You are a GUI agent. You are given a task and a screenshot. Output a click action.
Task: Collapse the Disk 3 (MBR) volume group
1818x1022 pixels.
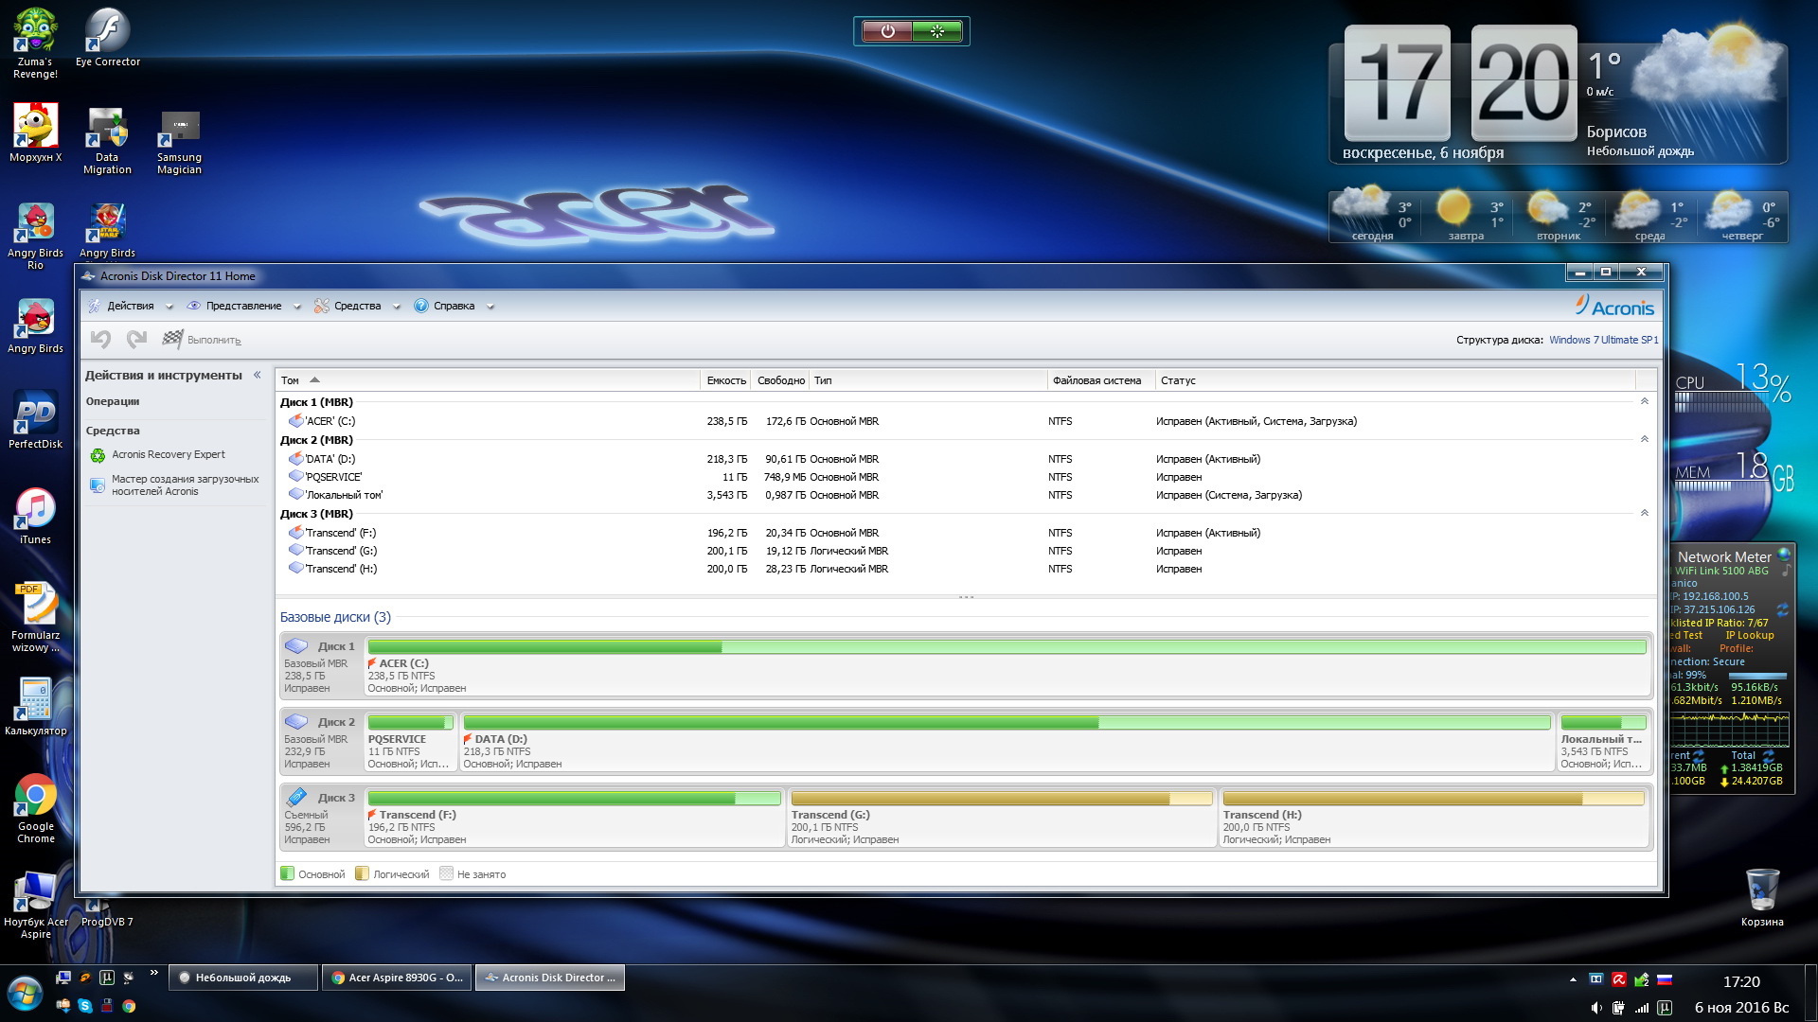pyautogui.click(x=1645, y=514)
